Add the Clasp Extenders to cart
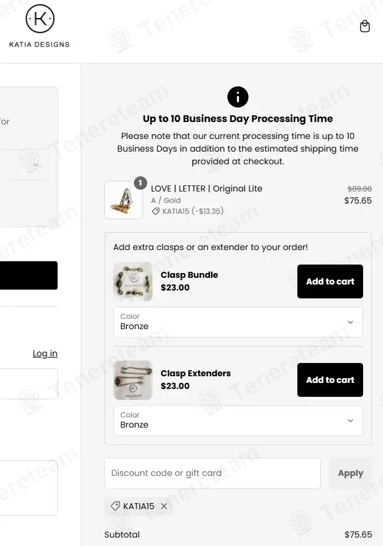Viewport: 383px width, 546px height. click(x=330, y=380)
